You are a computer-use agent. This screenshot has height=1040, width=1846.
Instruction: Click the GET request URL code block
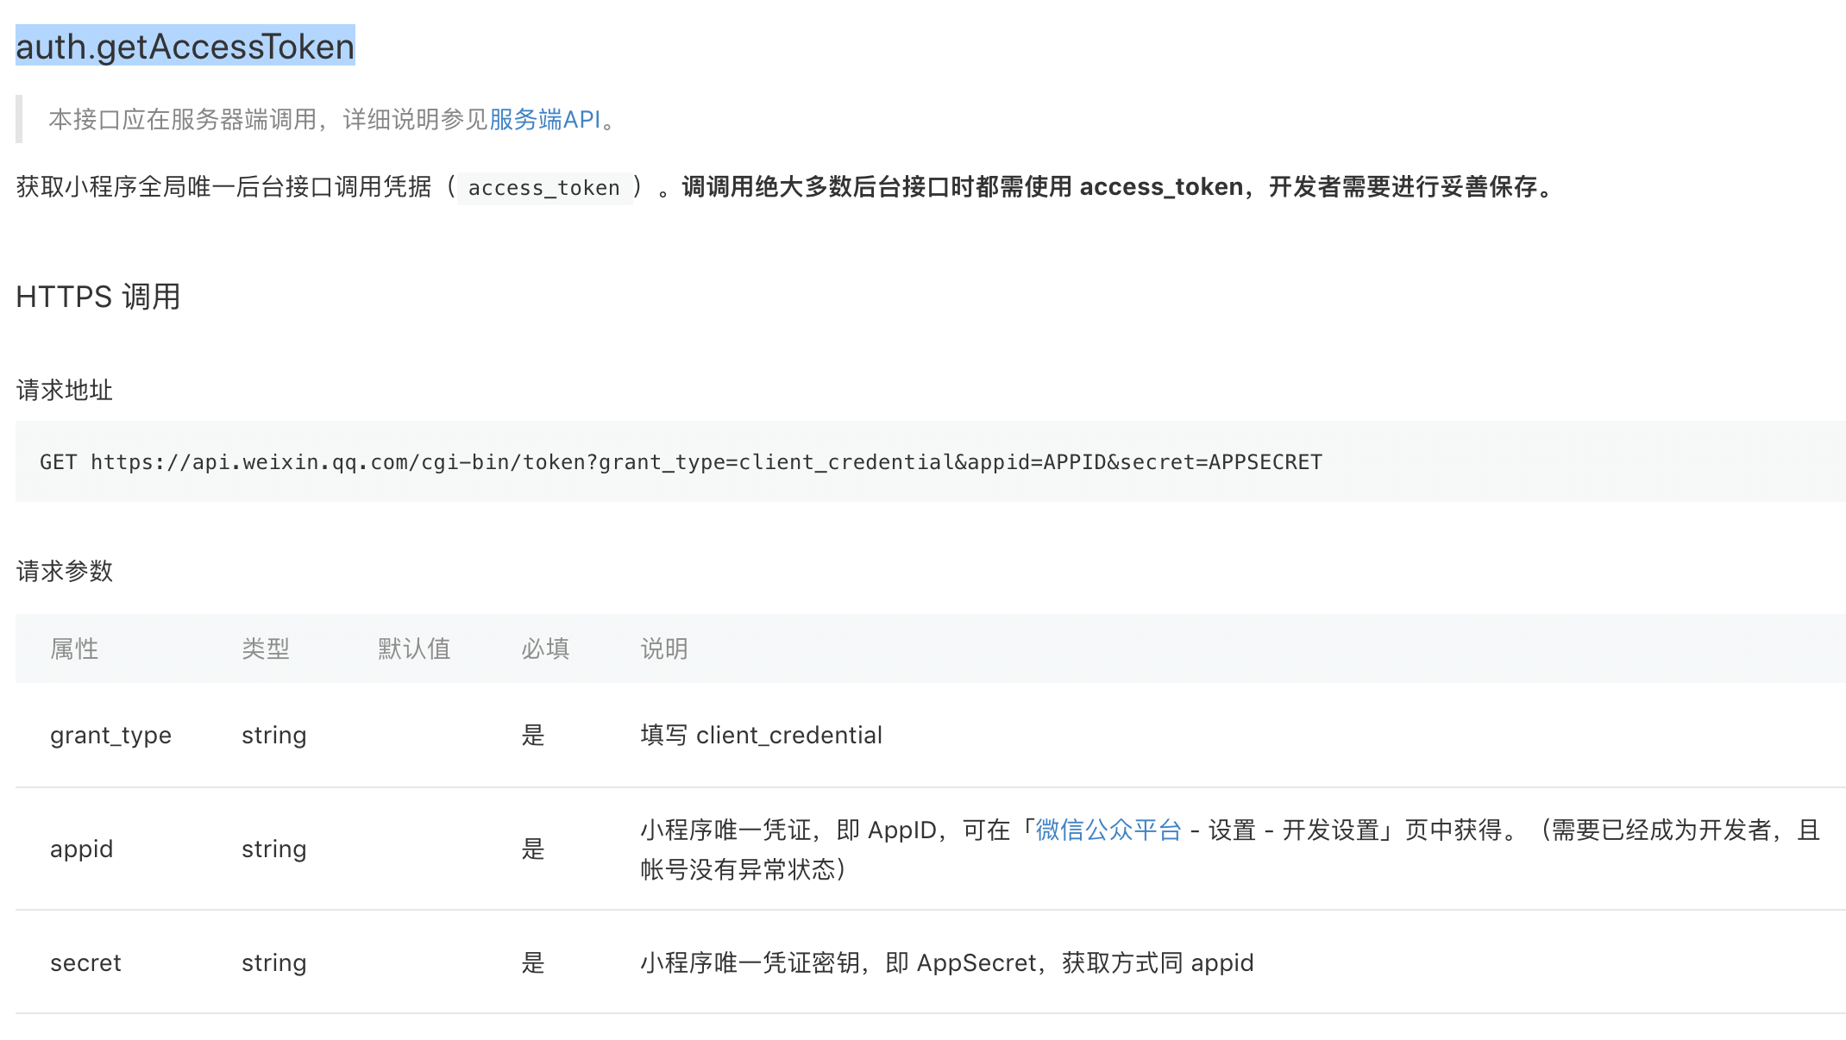coord(680,462)
